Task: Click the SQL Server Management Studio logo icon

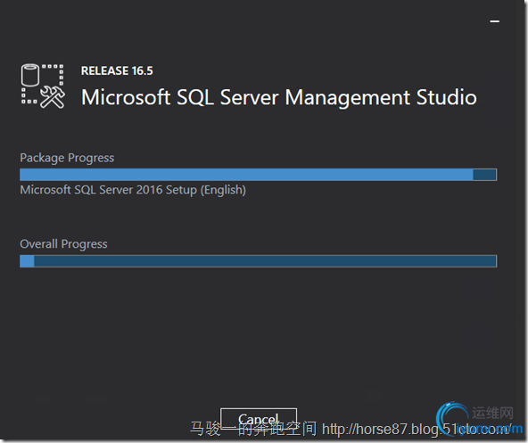Action: click(x=43, y=86)
